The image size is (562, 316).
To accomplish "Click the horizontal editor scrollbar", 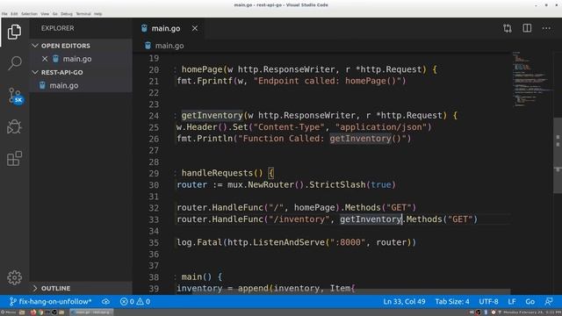I will (351, 292).
